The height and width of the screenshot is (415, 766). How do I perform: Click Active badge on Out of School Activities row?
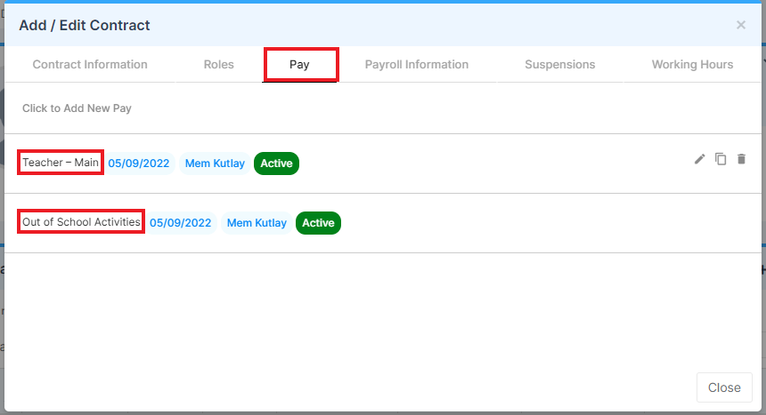[x=318, y=223]
